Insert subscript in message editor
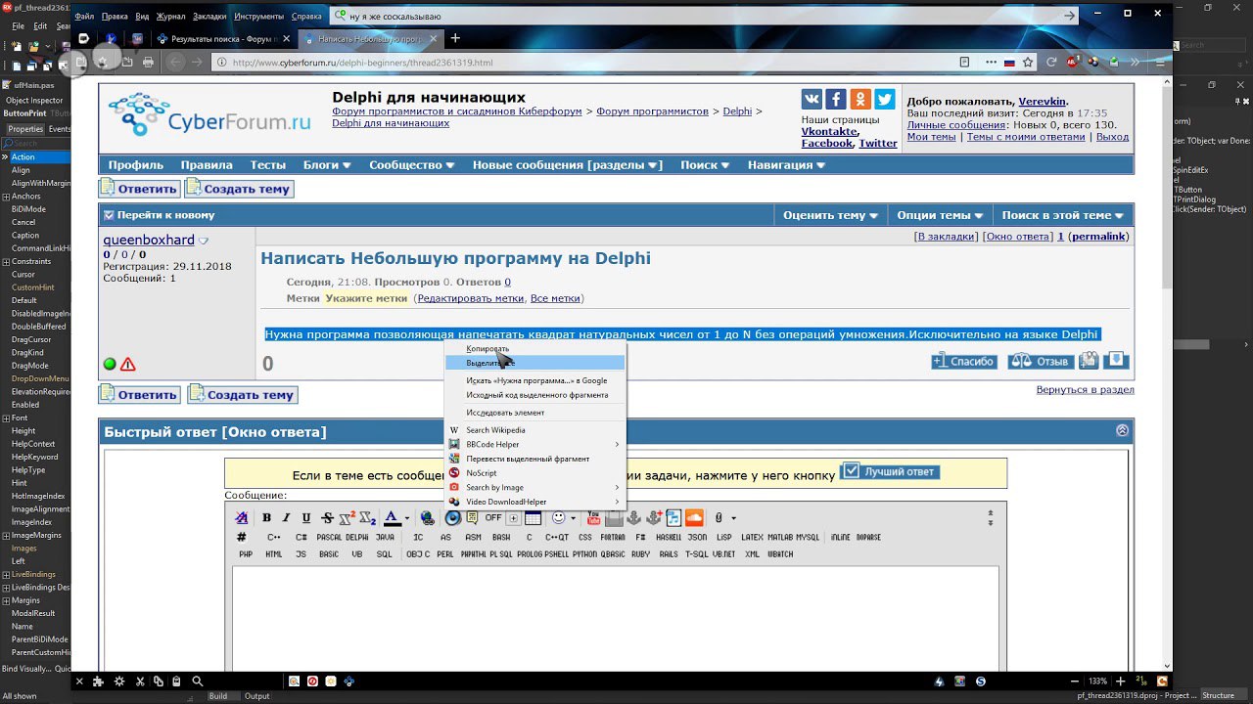This screenshot has width=1253, height=704. coord(368,518)
